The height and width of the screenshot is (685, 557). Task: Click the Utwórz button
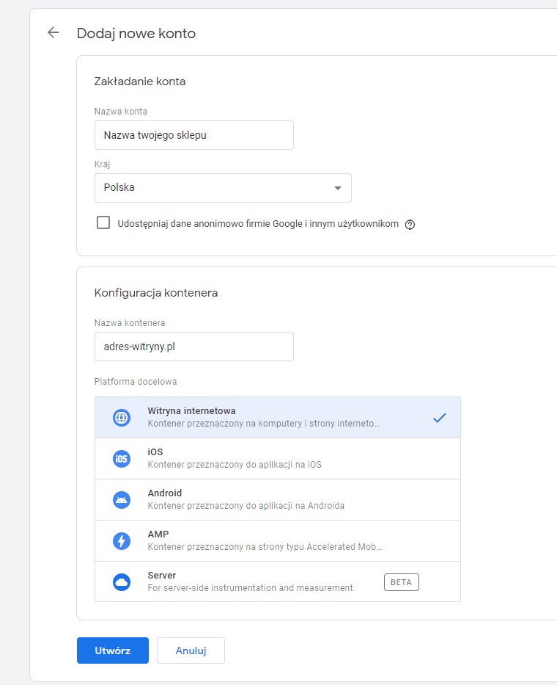[x=113, y=650]
